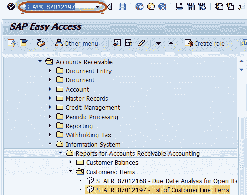Viewport: 247px width, 195px height.
Task: Select the Information System tree label
Action: pyautogui.click(x=93, y=145)
